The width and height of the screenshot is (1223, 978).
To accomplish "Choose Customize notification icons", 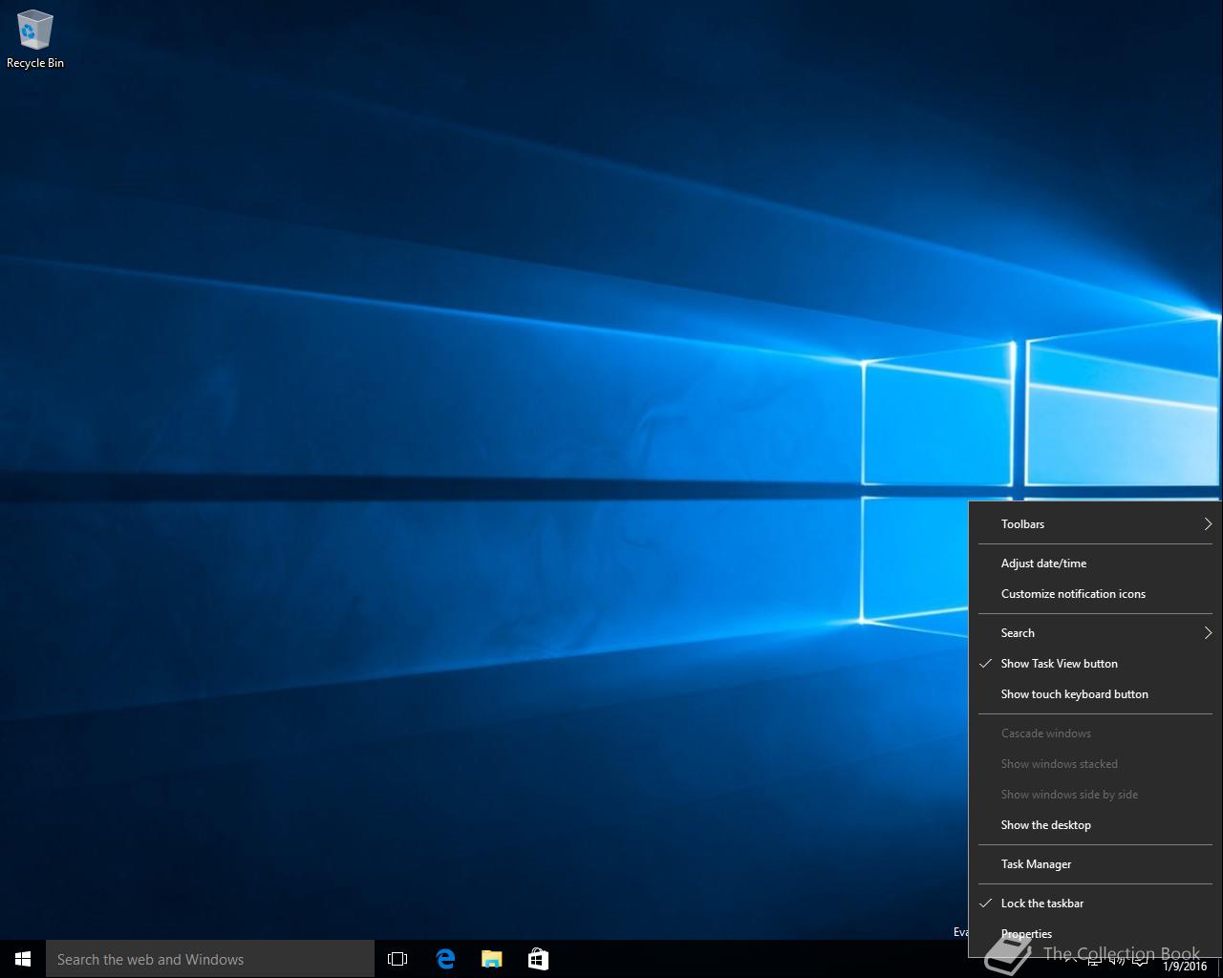I will click(1095, 594).
